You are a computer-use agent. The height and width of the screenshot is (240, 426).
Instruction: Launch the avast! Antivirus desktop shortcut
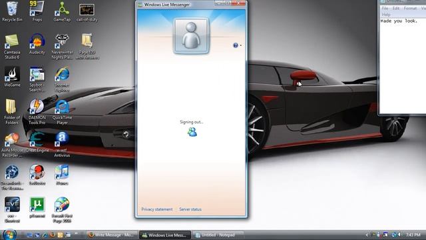click(x=62, y=145)
